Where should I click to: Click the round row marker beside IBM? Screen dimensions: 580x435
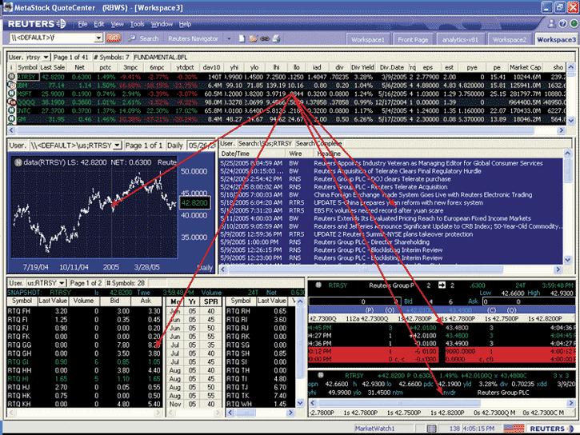click(x=11, y=86)
